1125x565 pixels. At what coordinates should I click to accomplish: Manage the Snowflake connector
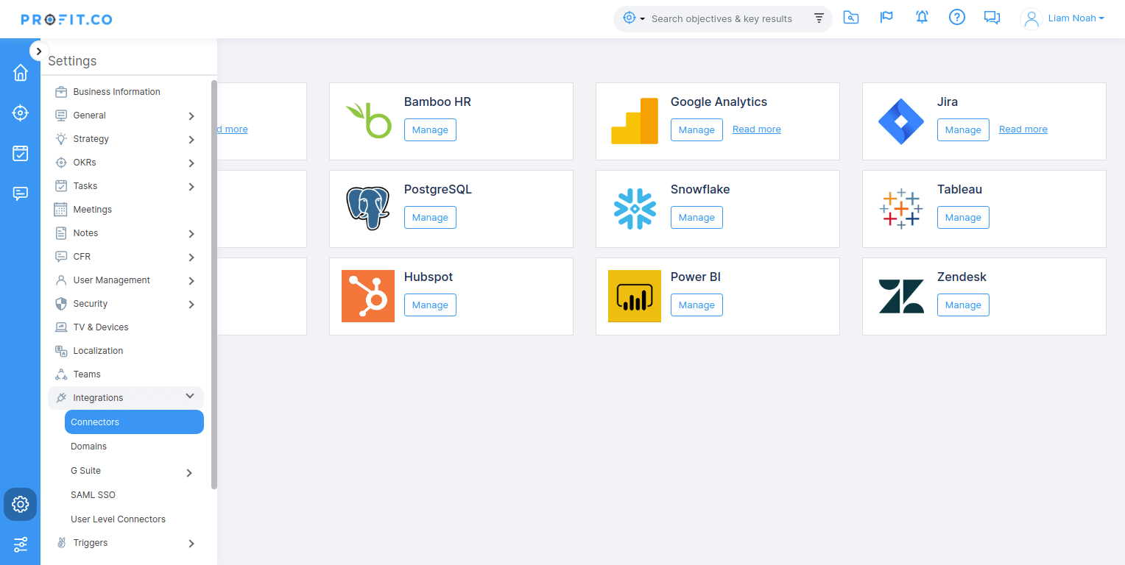(x=696, y=217)
